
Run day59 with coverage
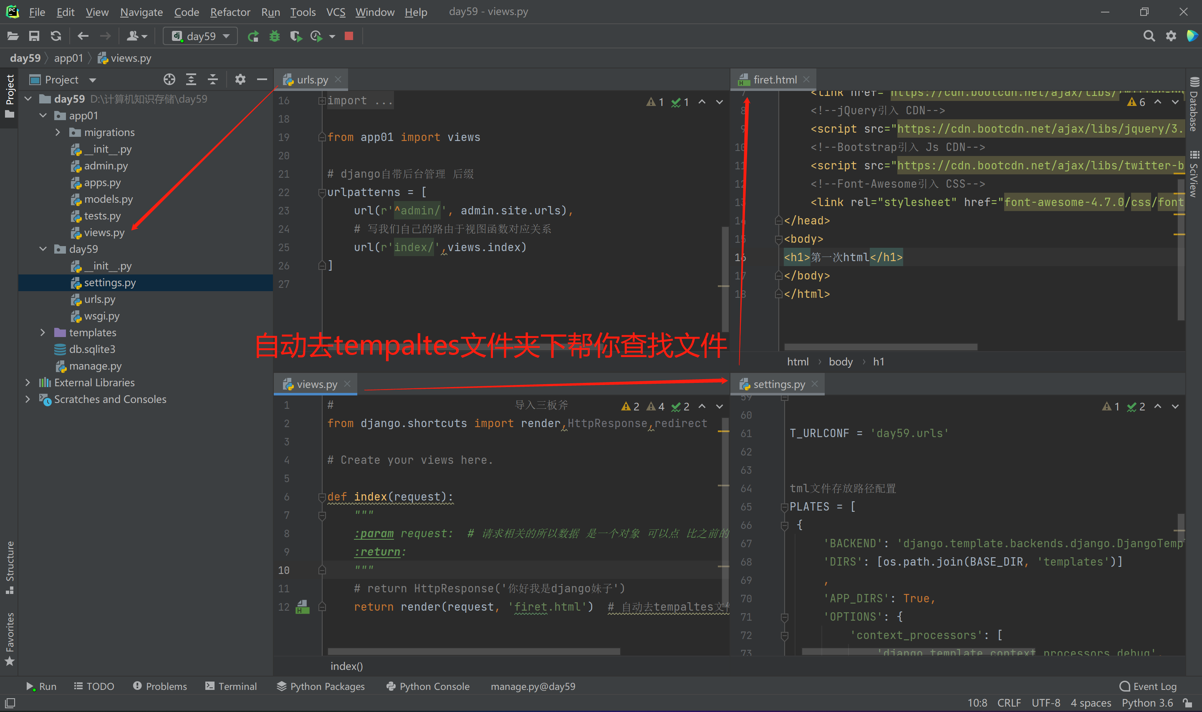295,36
